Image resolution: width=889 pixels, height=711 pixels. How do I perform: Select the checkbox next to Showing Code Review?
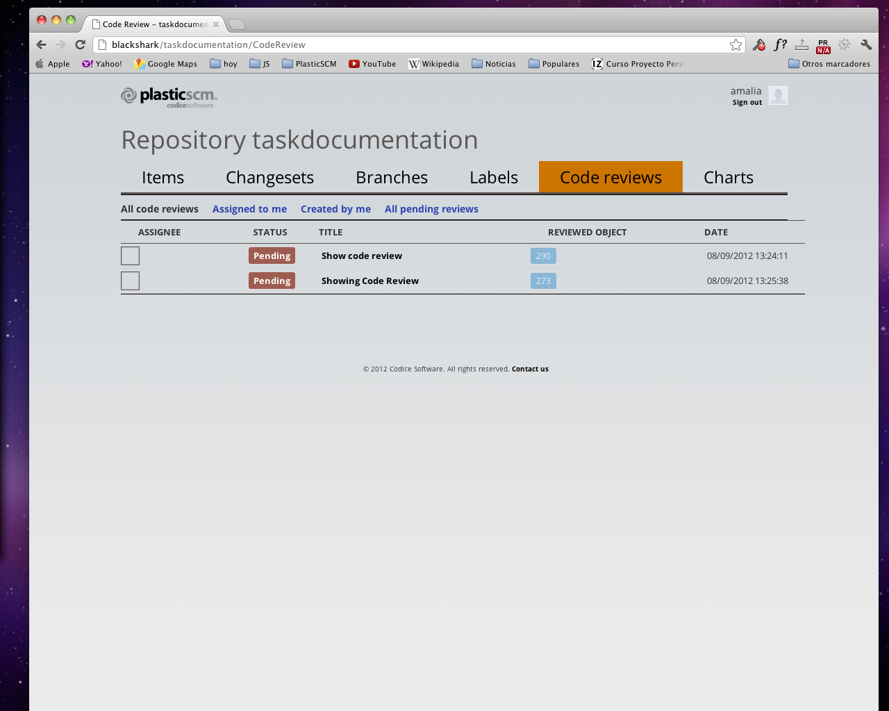coord(130,281)
